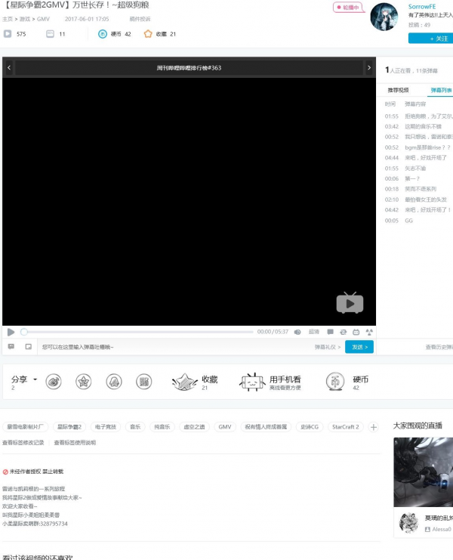Share to Weibo icon
Screen dimensions: 453x560
pos(54,382)
